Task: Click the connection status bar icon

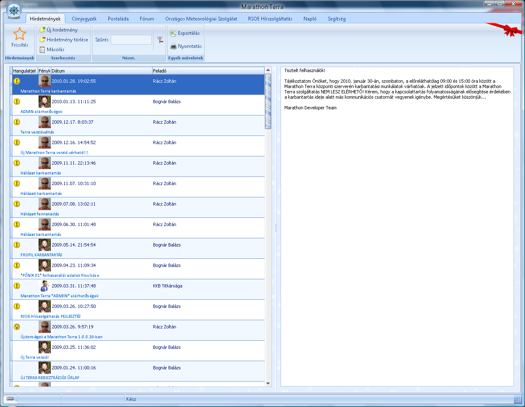Action: coord(10,399)
